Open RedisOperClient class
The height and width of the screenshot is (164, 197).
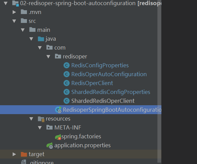(x=92, y=83)
